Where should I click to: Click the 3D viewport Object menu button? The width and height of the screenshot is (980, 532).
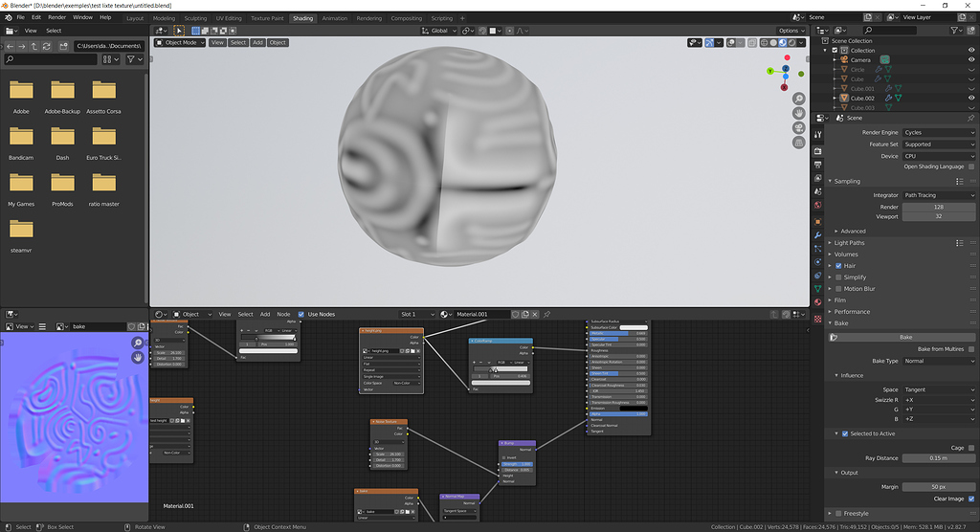point(278,42)
